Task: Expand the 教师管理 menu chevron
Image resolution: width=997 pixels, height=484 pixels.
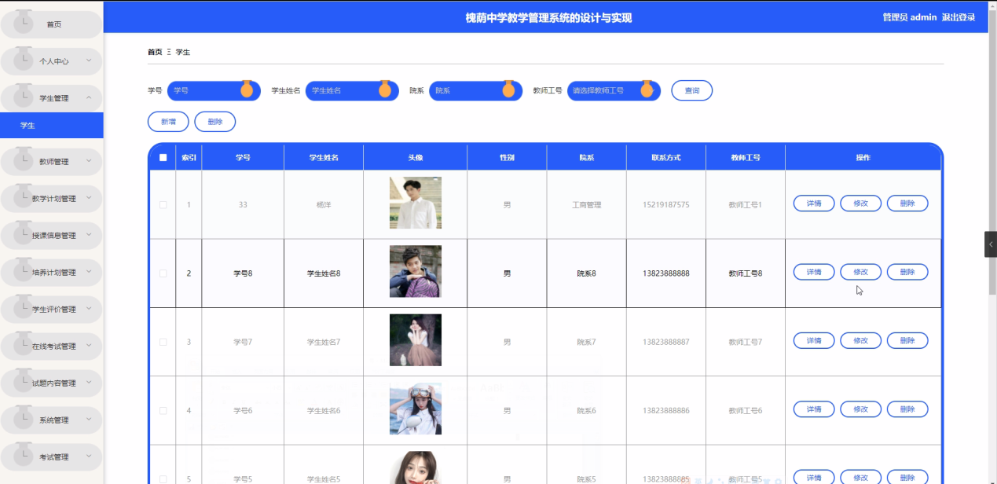Action: 89,161
